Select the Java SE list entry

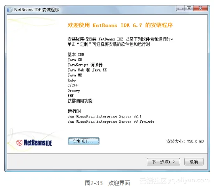pyautogui.click(x=75, y=60)
